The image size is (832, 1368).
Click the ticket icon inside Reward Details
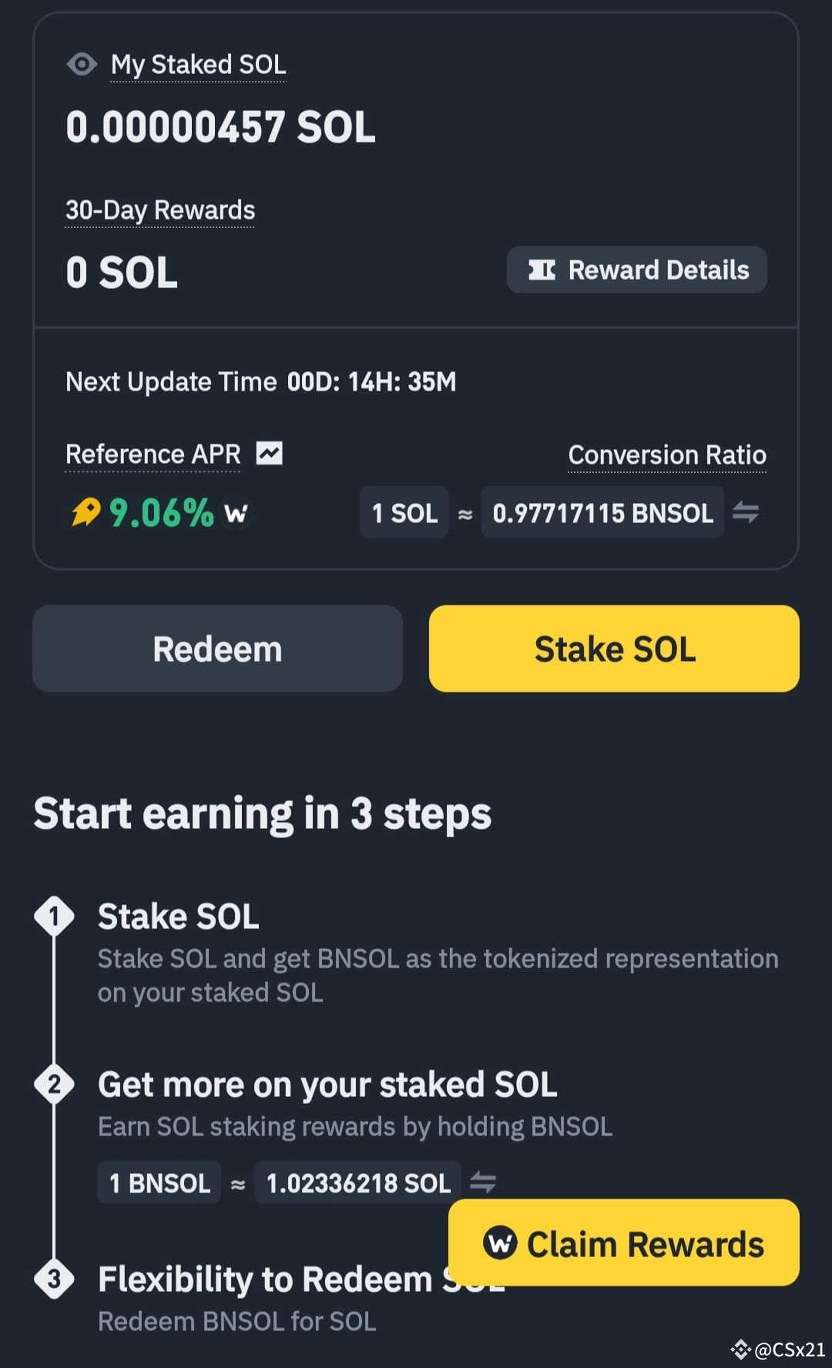point(542,270)
